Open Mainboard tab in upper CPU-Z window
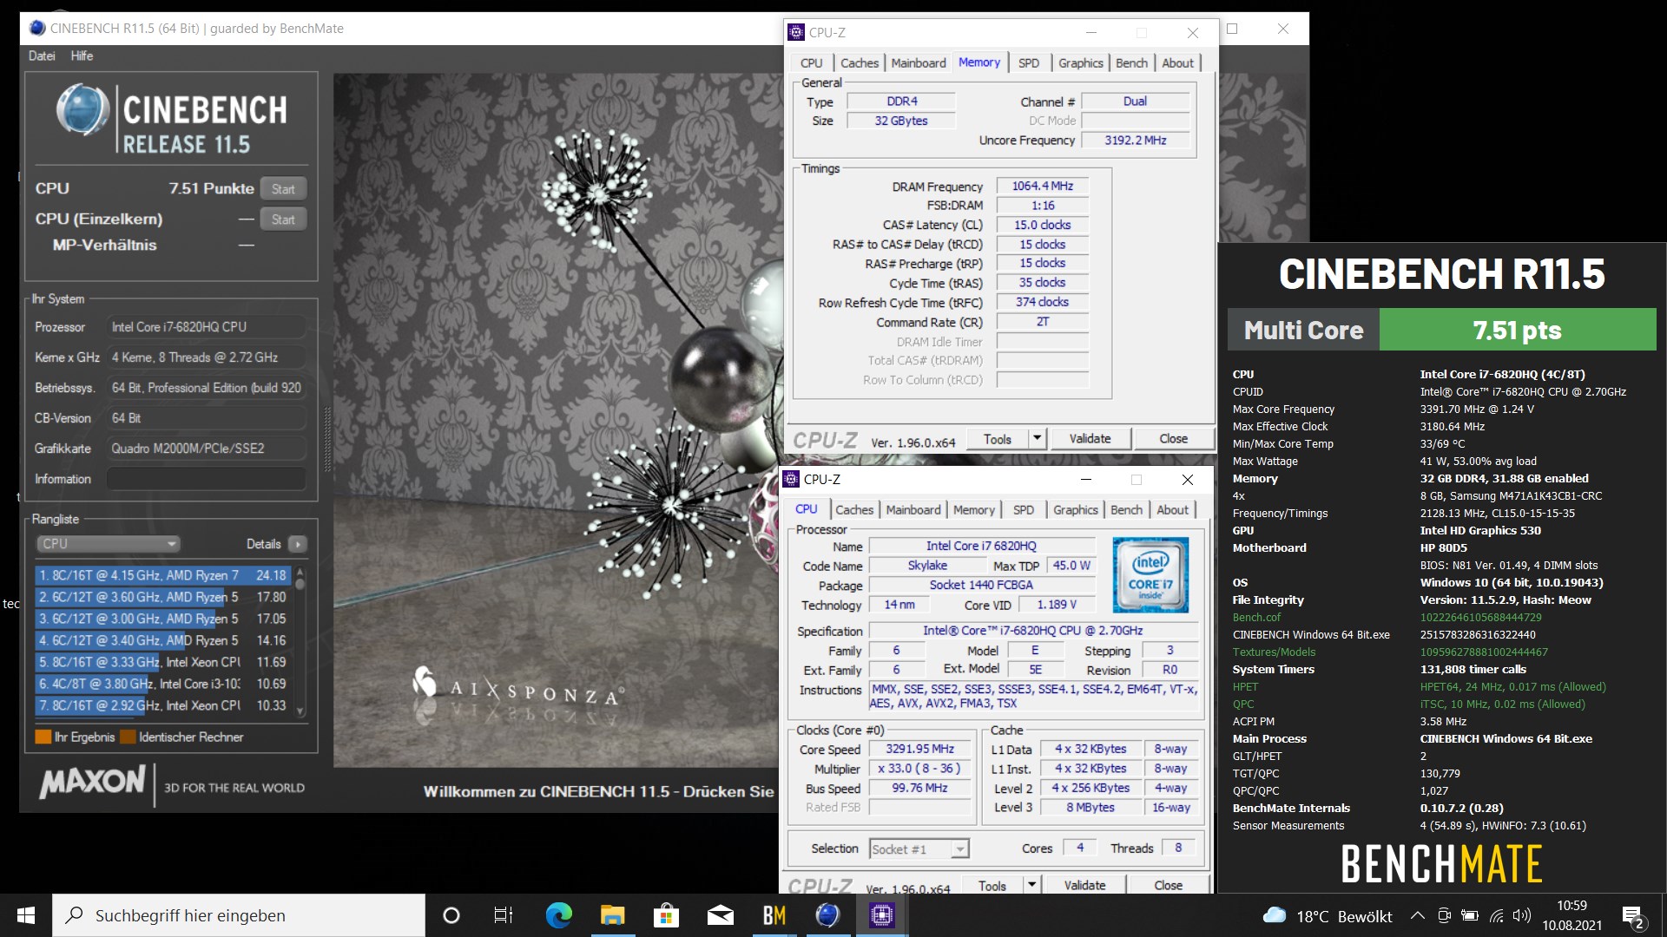Screen dimensions: 1667x937 (x=919, y=62)
